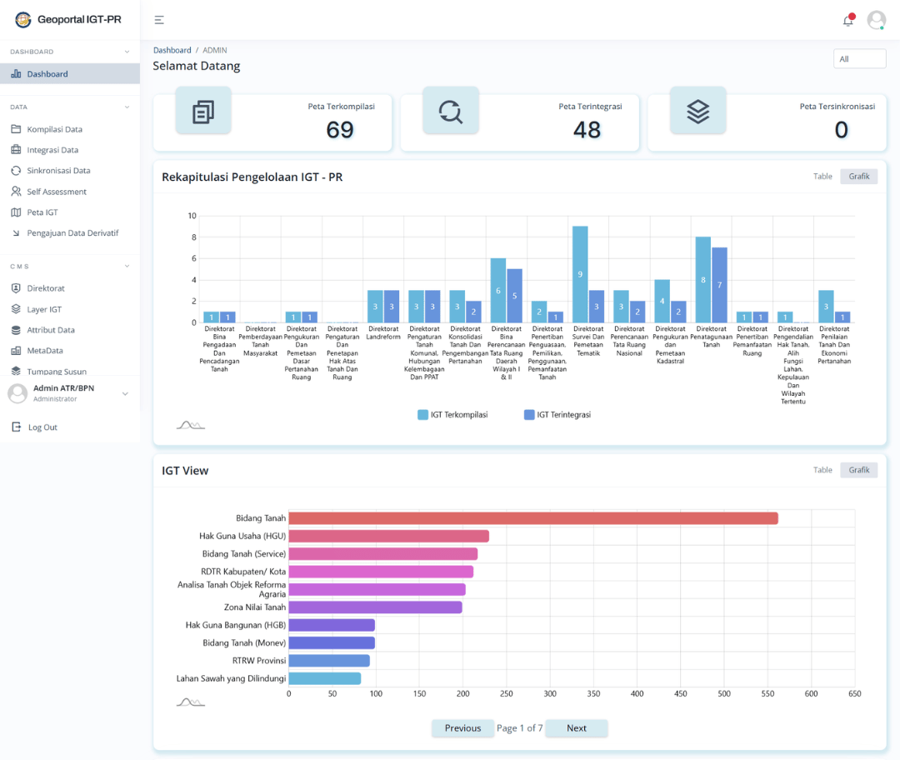Click the Geoportal IGT-PR logo
The image size is (900, 760).
23,20
